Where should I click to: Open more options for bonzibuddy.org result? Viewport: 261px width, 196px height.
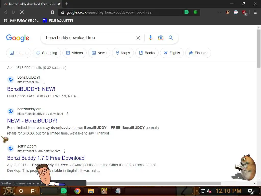coord(67,114)
